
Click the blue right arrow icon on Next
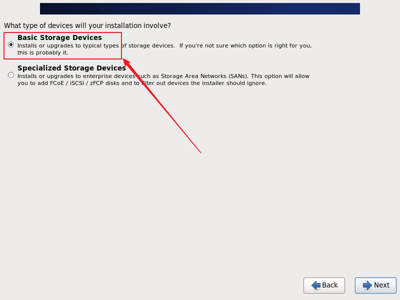click(x=367, y=285)
